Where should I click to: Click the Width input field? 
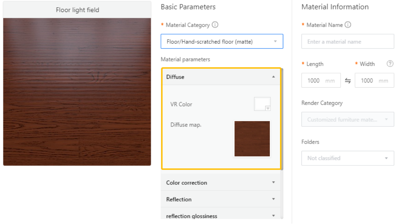(x=369, y=81)
